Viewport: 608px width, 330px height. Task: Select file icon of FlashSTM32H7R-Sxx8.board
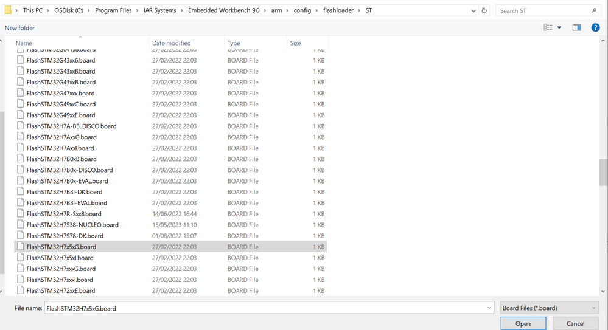click(x=20, y=213)
